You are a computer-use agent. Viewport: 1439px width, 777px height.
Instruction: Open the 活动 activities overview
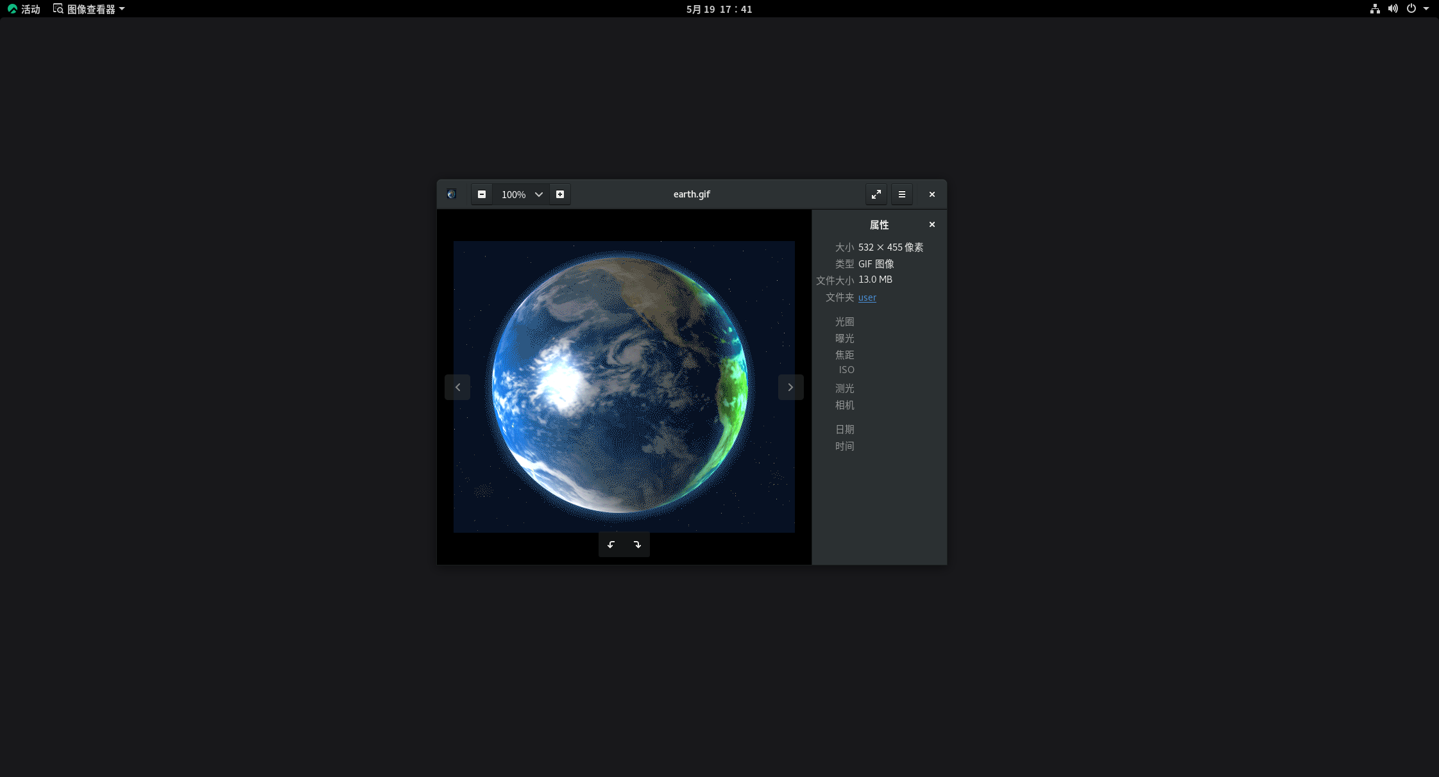(x=24, y=9)
